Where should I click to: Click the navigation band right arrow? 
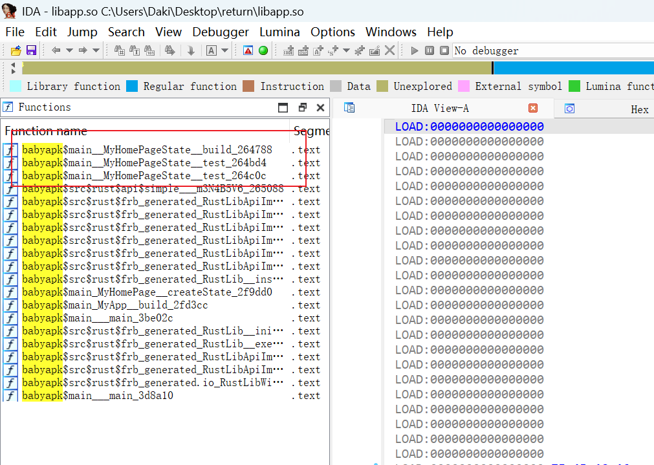pos(13,72)
